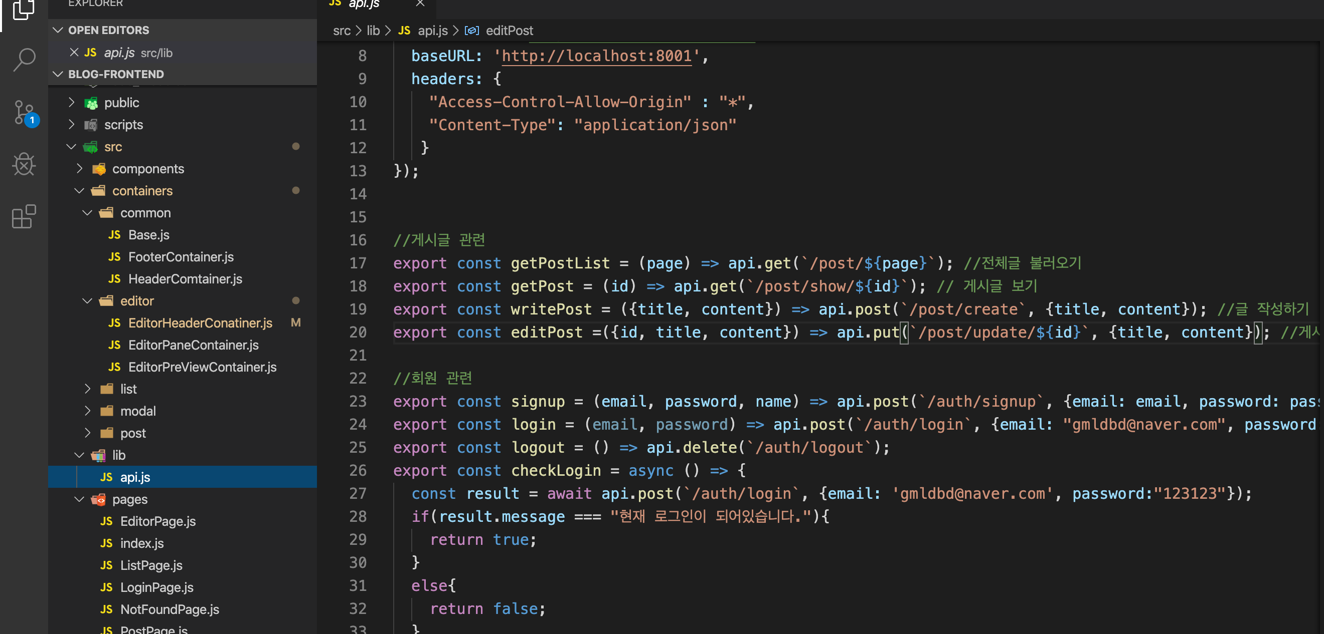The width and height of the screenshot is (1324, 634).
Task: Open LoginPage.js from pages folder
Action: 156,587
